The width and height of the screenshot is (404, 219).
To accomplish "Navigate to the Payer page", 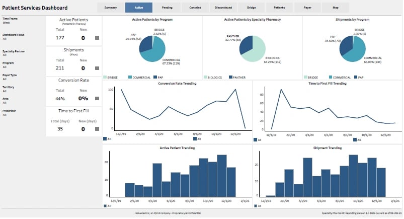I will click(307, 8).
